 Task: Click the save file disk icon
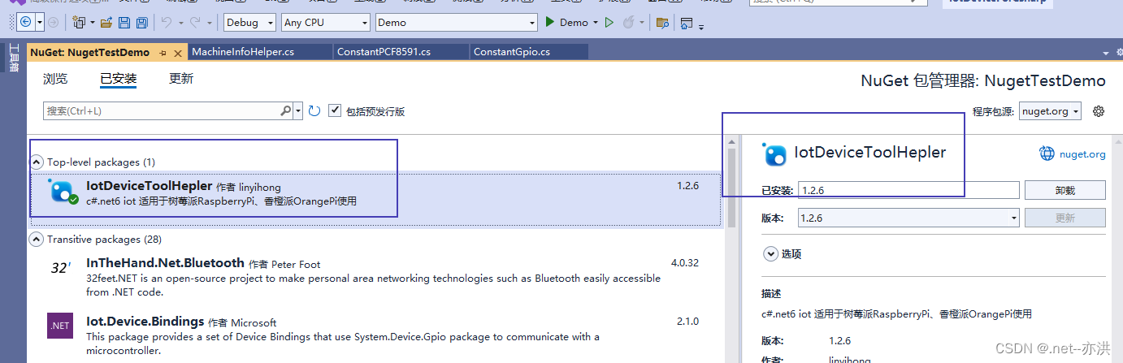(124, 23)
